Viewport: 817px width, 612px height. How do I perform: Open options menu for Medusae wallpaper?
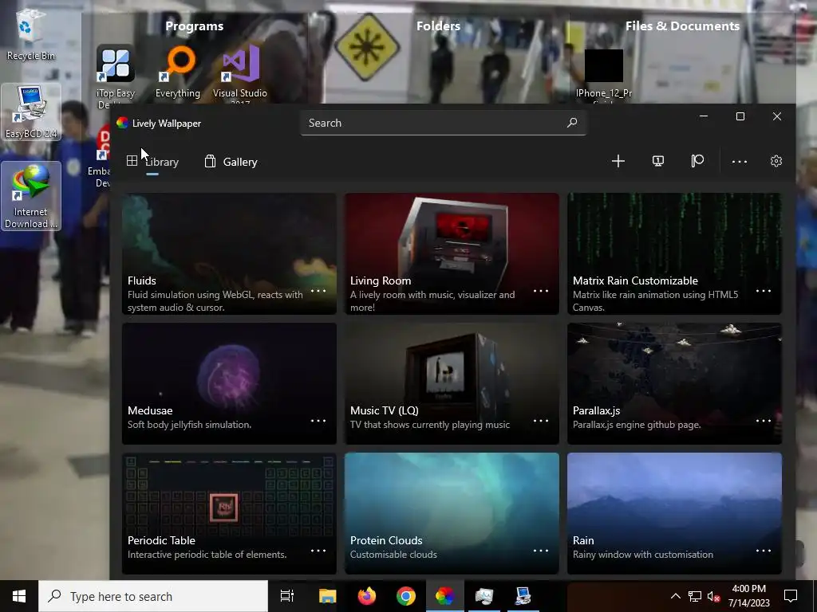pyautogui.click(x=318, y=421)
